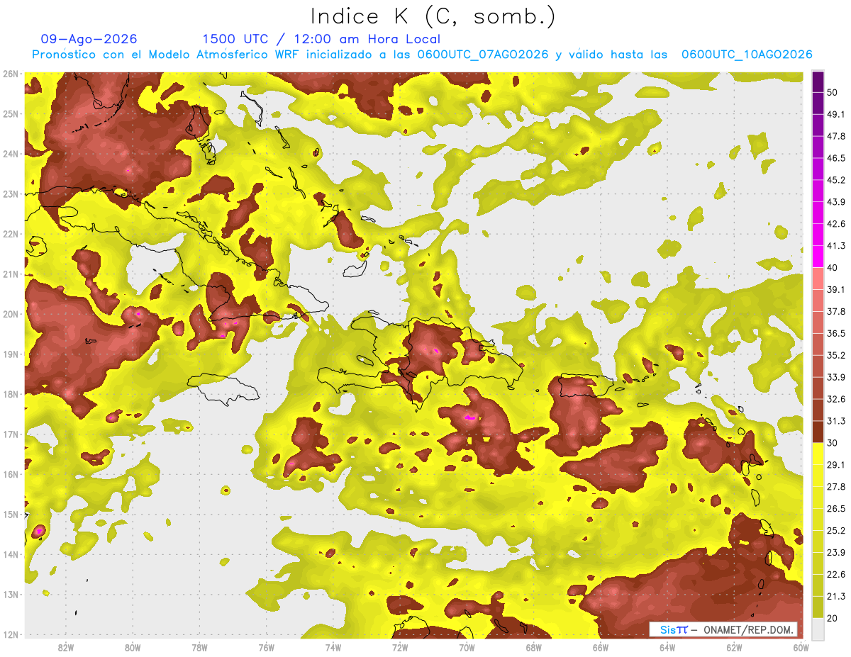Click the date label "09-Ago-2026"

[x=89, y=39]
